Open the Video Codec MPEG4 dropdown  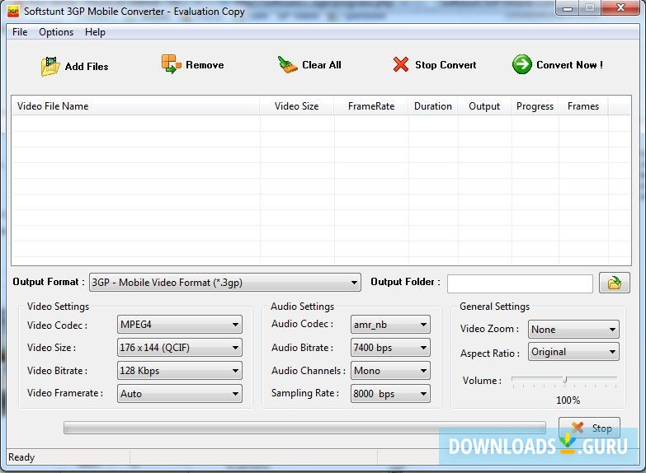coord(180,325)
